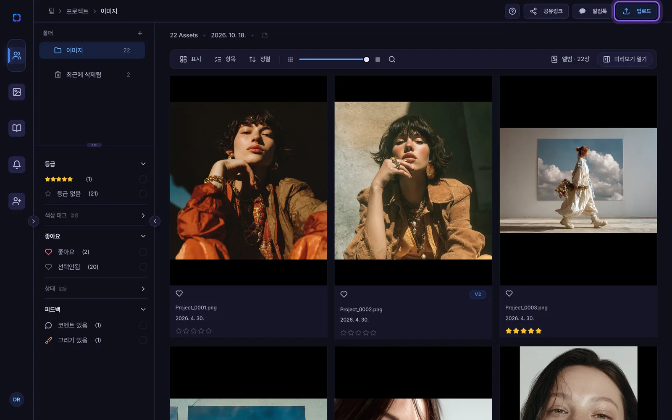Open the 최근에 삭제됨 folder

92,75
